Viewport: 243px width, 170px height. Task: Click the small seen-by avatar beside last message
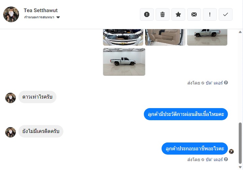coord(232,151)
